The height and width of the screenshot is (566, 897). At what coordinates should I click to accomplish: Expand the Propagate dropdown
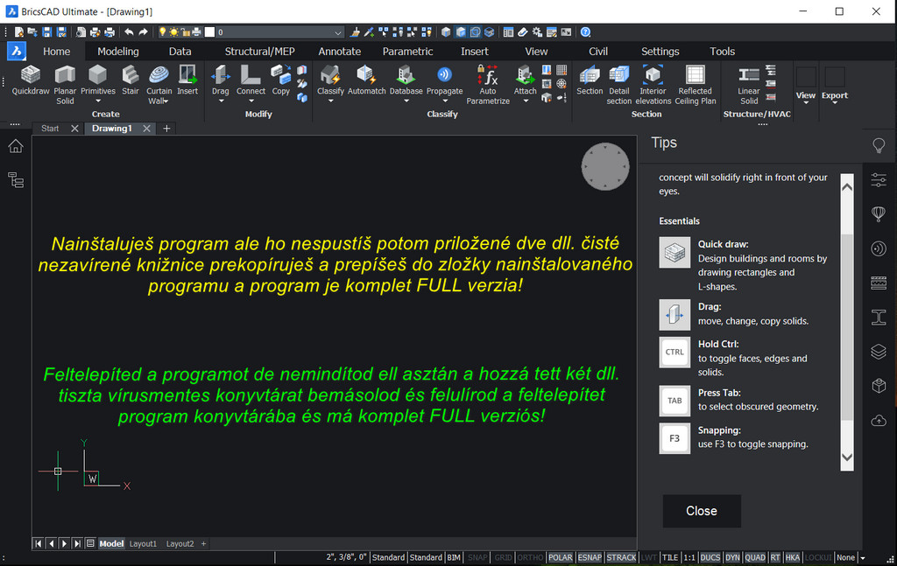tap(444, 101)
